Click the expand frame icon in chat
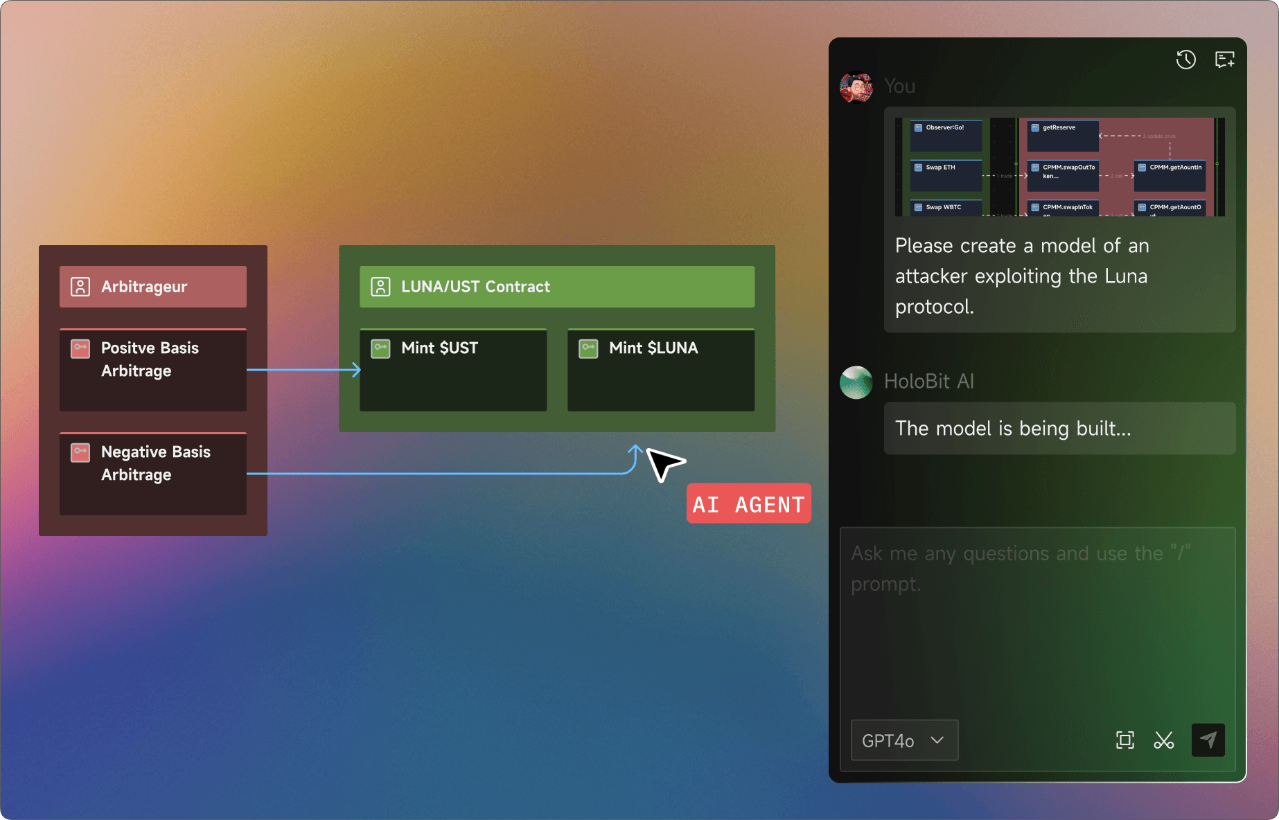1279x820 pixels. click(1125, 740)
